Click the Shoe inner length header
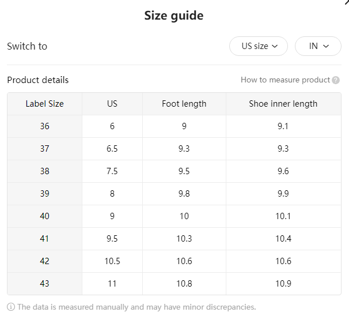The height and width of the screenshot is (331, 349). click(x=283, y=104)
